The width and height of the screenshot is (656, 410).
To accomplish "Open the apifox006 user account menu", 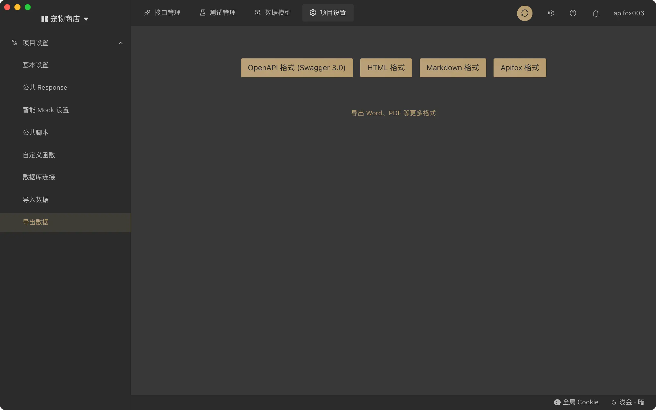I will point(629,13).
